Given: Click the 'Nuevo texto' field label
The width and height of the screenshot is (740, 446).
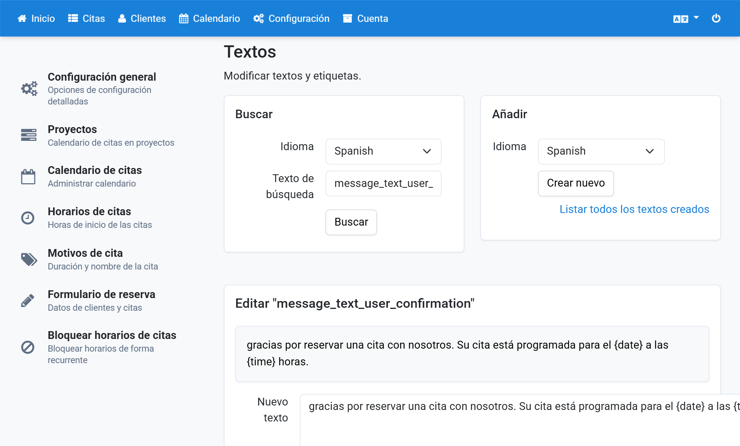Looking at the screenshot, I should 273,410.
